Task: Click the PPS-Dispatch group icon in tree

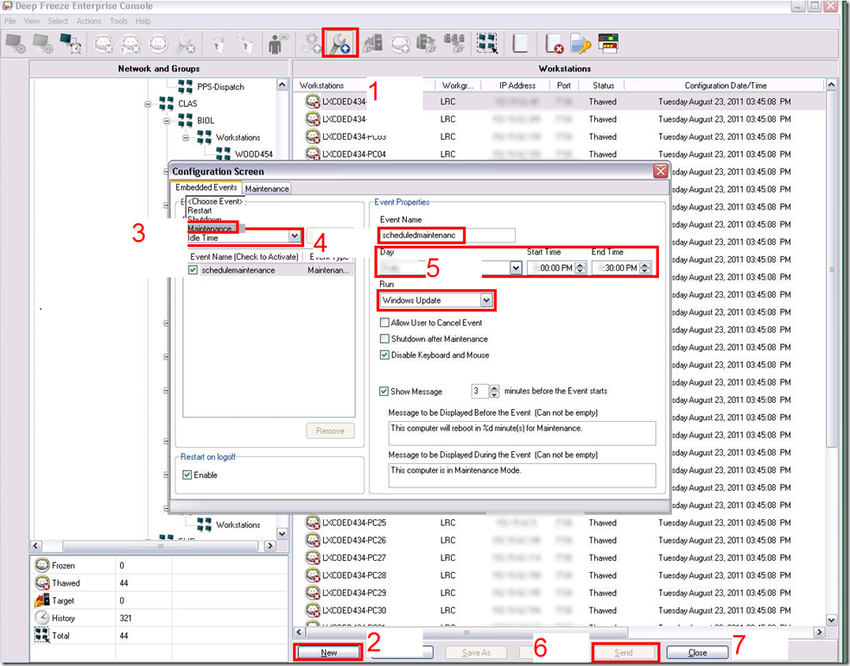Action: 186,86
